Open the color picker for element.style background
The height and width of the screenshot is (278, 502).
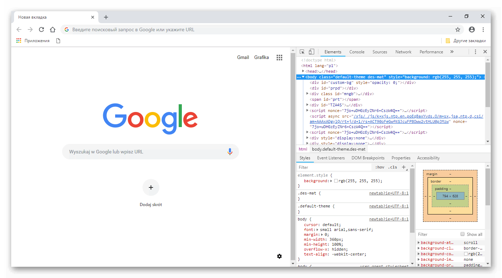(x=336, y=181)
